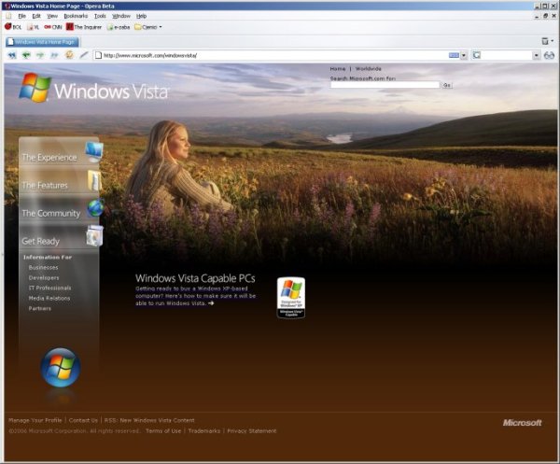Click the rewind navigation arrow in toolbar
The width and height of the screenshot is (560, 464).
coord(12,55)
